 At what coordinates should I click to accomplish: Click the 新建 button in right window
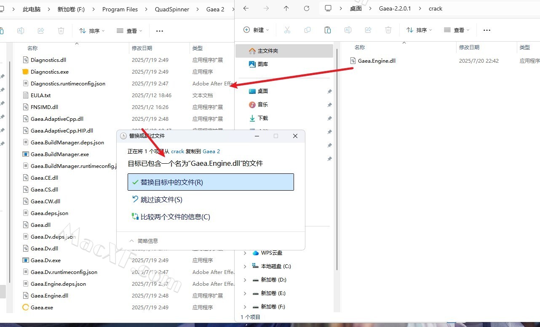(x=256, y=30)
